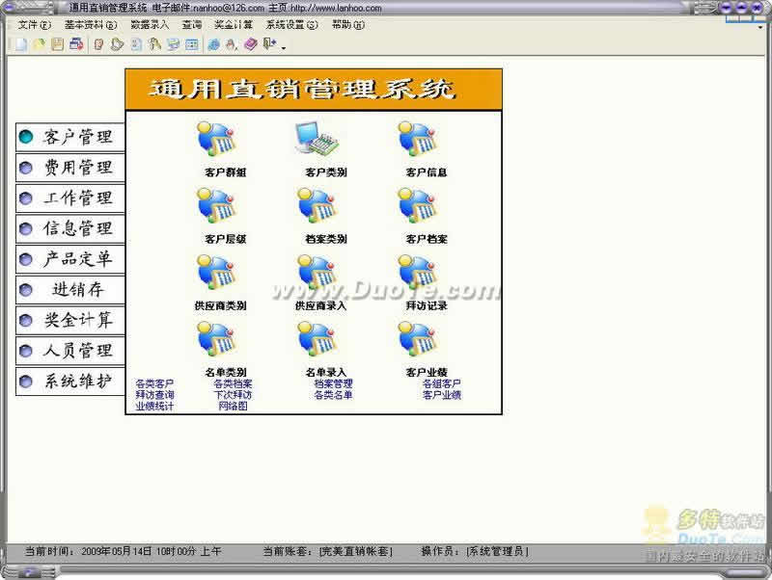Select 奖金计算 in the sidebar
This screenshot has width=772, height=580.
70,320
